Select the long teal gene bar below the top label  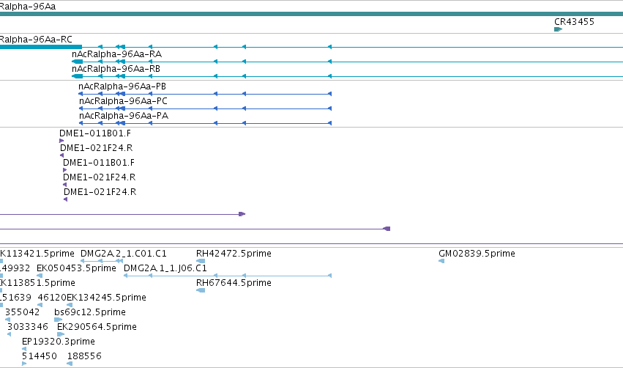click(x=312, y=14)
